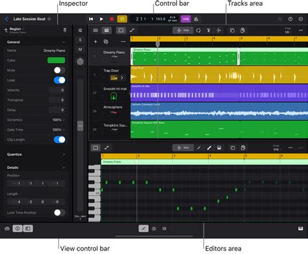Image resolution: width=308 pixels, height=254 pixels.
Task: Collapse the Details section
Action: [64, 168]
